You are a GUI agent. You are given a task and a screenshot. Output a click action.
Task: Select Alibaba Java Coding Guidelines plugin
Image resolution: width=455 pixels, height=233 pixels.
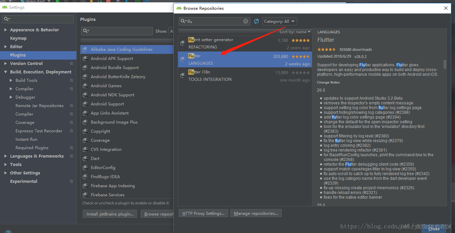(x=127, y=49)
